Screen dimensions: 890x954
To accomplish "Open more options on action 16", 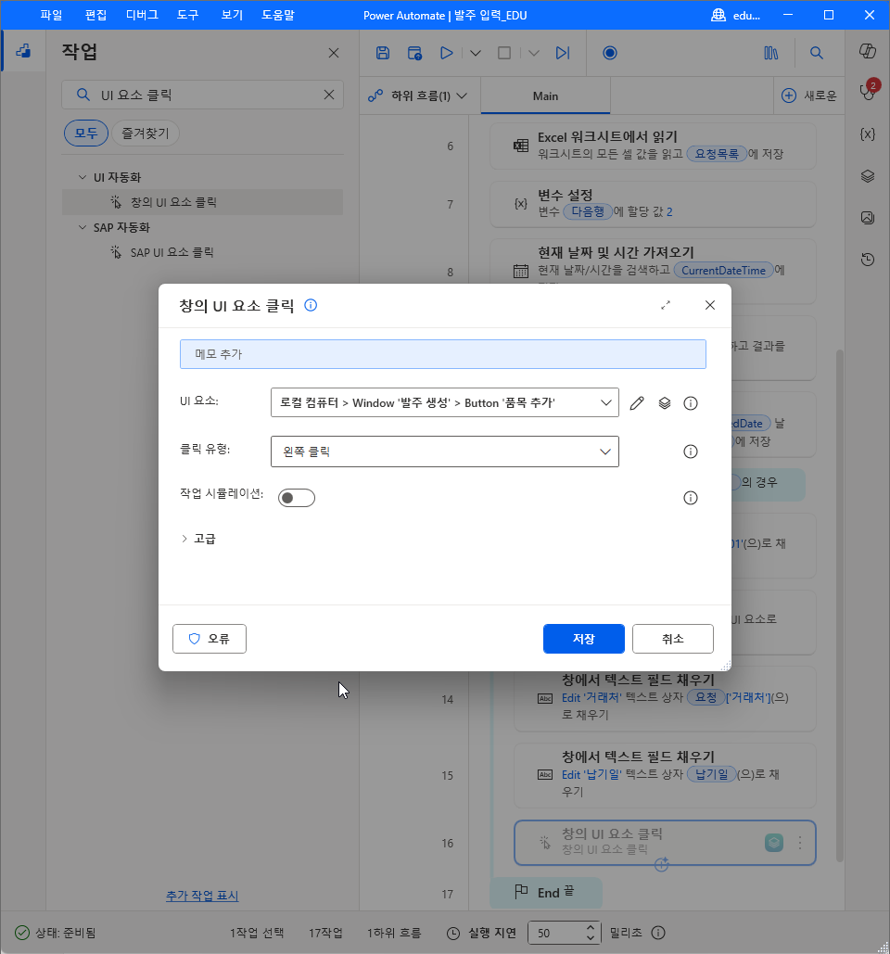I will point(800,843).
